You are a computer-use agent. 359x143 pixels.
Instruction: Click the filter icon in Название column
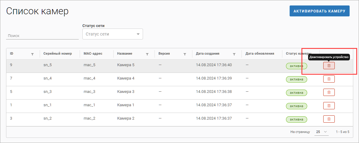tap(147, 54)
